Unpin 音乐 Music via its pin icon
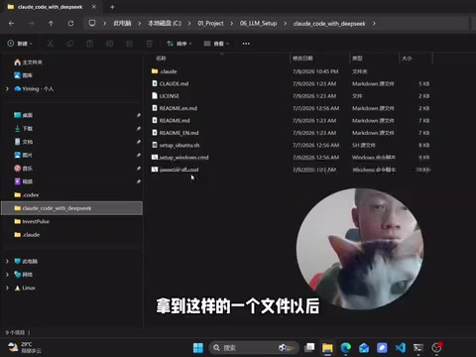The height and width of the screenshot is (357, 476). click(x=139, y=168)
